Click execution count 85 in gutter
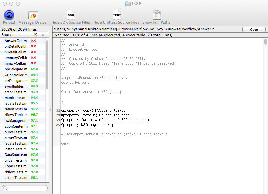The width and height of the screenshot is (268, 194). (58, 125)
